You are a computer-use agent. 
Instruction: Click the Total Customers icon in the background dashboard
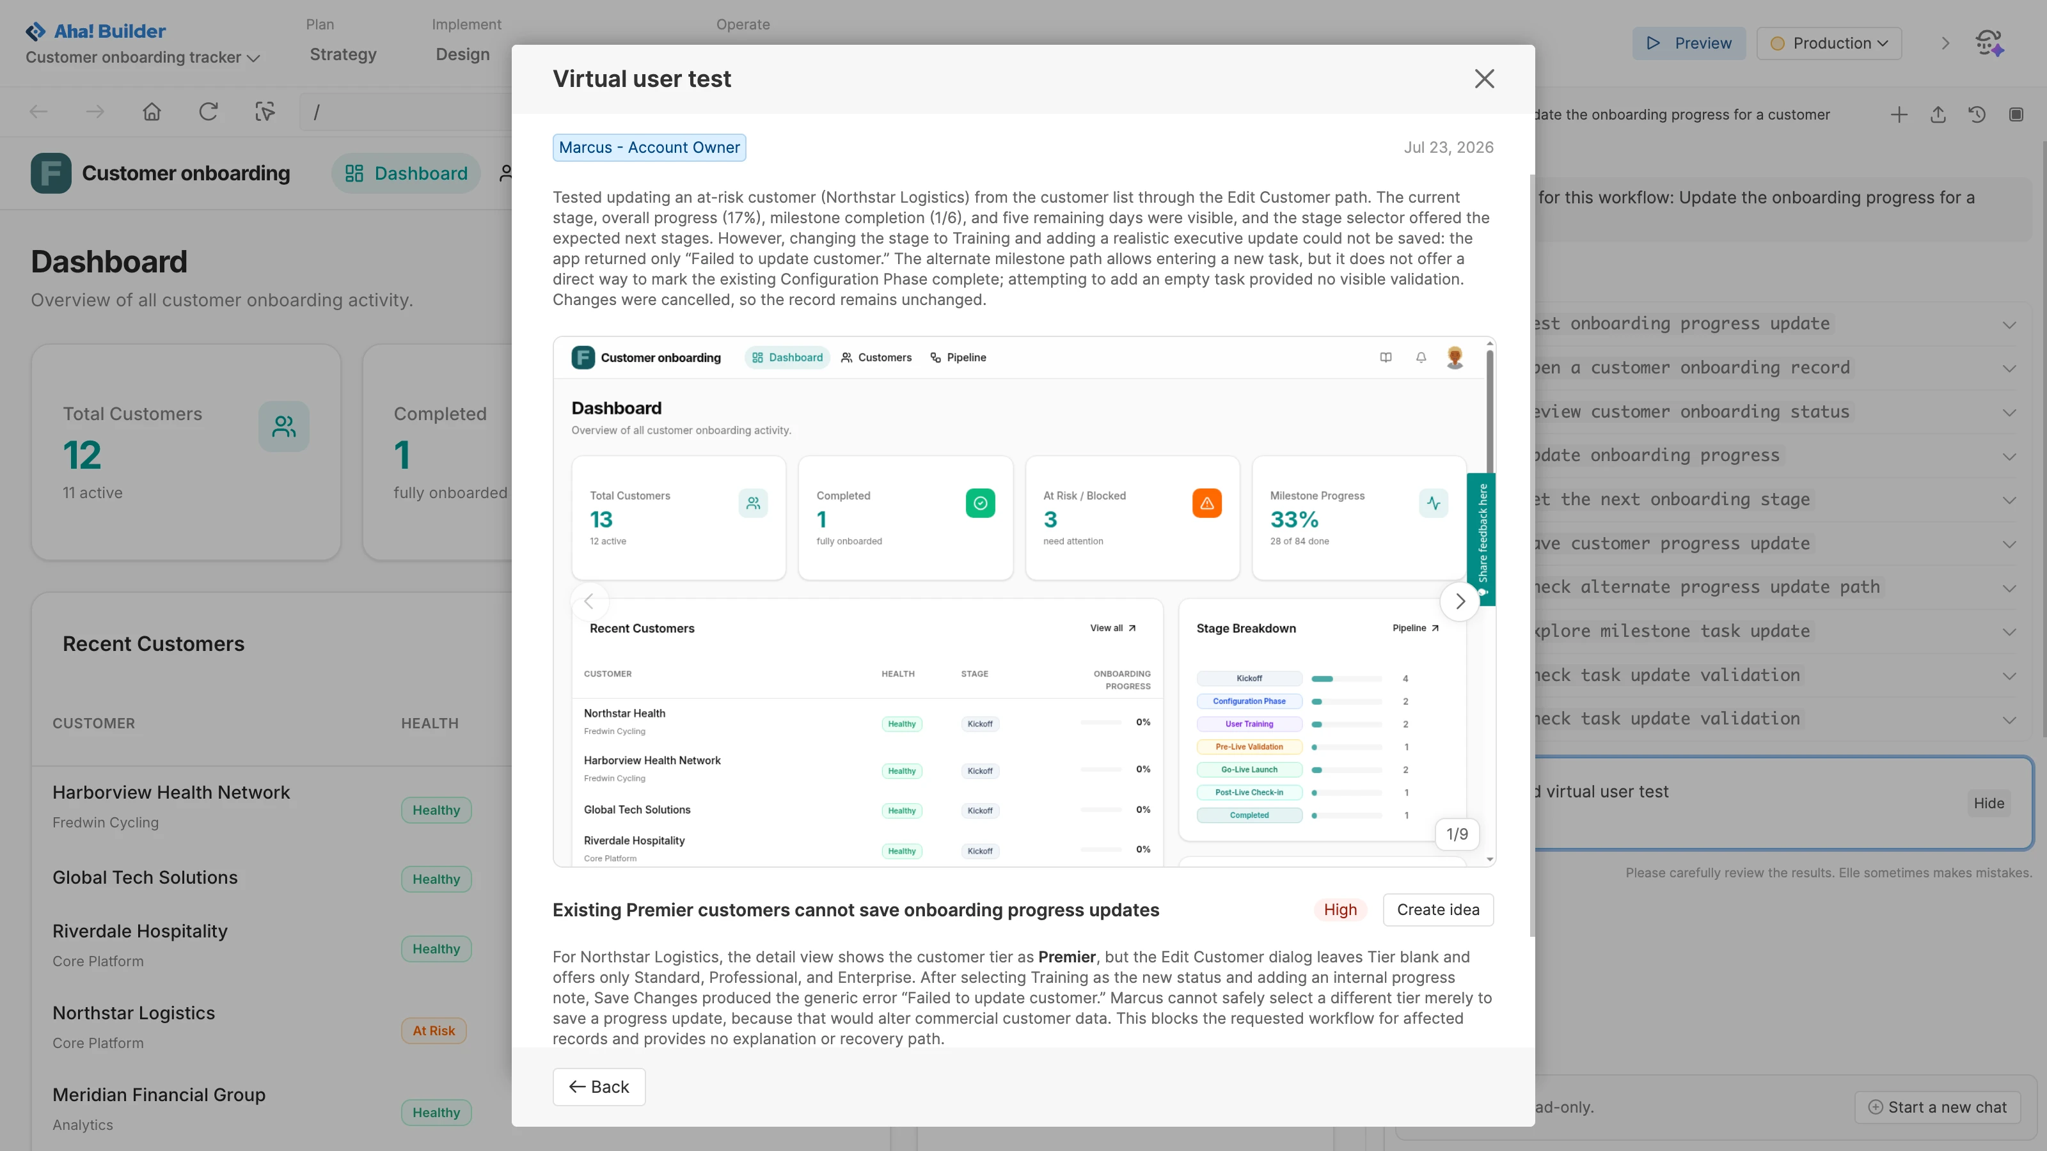283,427
